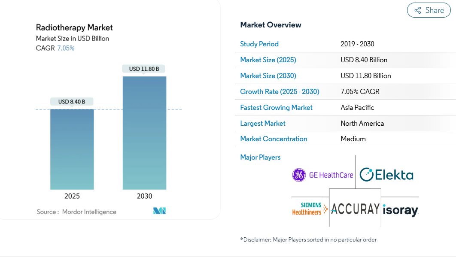Click the Mordor Intelligence logo mark
The image size is (456, 257).
point(159,211)
